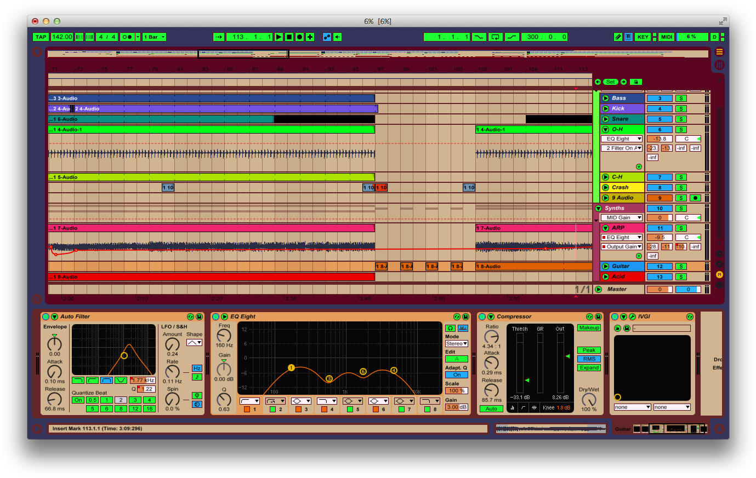Image resolution: width=756 pixels, height=478 pixels.
Task: Toggle the Automation Arm icon
Action: point(327,37)
